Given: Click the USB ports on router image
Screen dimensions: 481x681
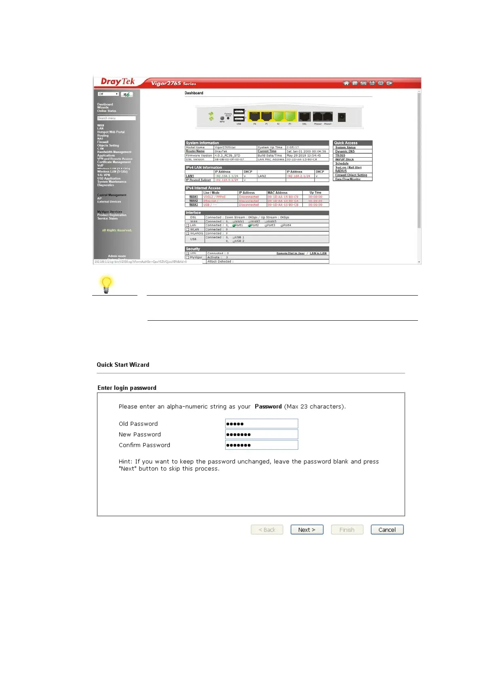Looking at the screenshot, I should (239, 115).
